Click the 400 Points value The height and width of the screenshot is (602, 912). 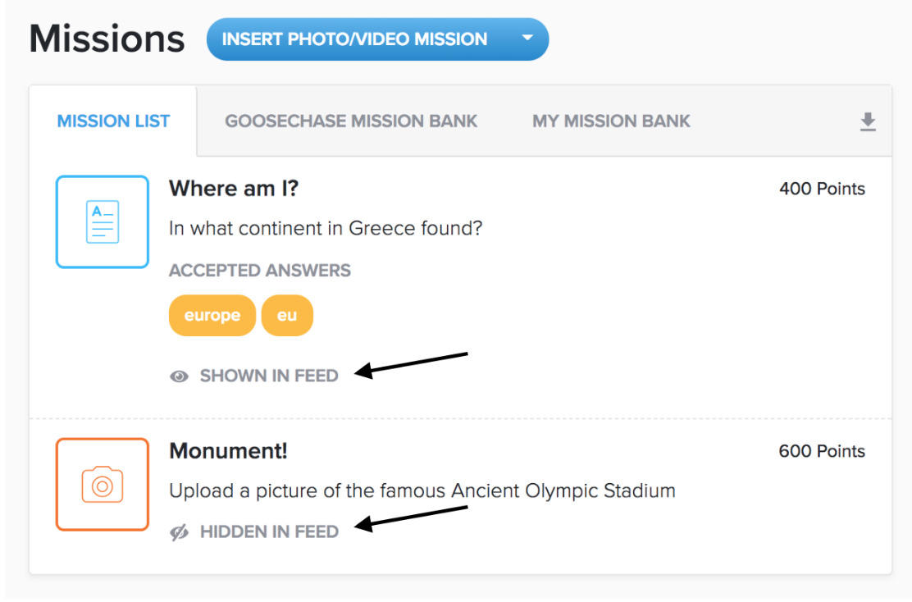point(822,189)
